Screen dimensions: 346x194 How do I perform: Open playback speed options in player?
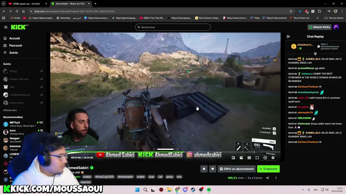pyautogui.click(x=265, y=158)
